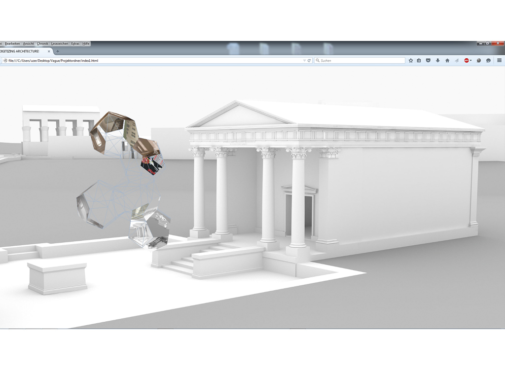Open the Adblock Plus dropdown arrow

tap(471, 60)
